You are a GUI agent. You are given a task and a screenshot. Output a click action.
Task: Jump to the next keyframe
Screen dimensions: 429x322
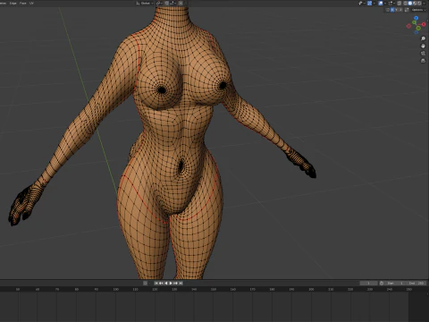(175, 283)
